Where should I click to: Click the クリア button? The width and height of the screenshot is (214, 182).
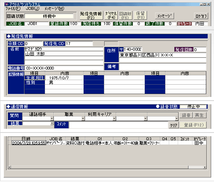point(174,125)
